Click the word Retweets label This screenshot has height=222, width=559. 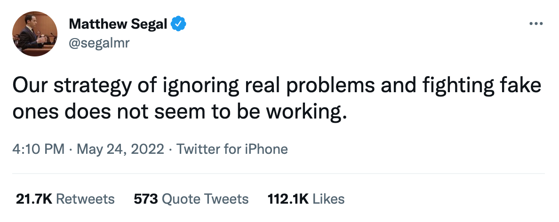coord(86,199)
